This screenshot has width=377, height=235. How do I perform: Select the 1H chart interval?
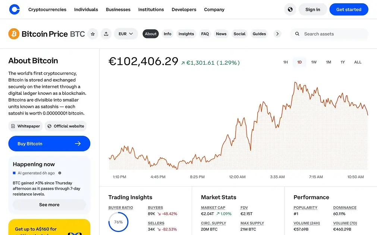coord(285,62)
